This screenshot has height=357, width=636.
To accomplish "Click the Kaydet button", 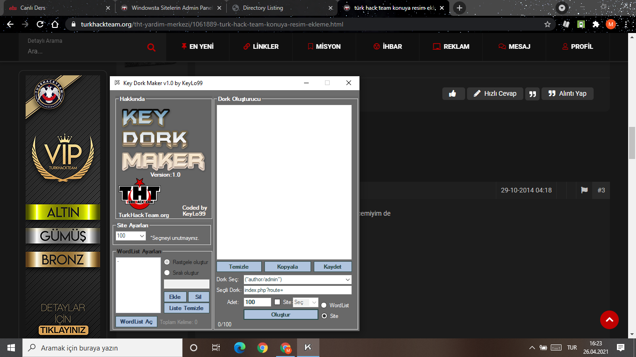I will pyautogui.click(x=332, y=267).
